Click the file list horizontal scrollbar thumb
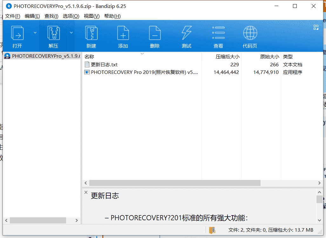Viewport: 326px width, 238px height. [x=175, y=183]
